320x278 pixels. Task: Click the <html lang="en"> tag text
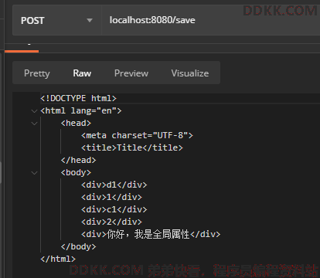point(81,110)
